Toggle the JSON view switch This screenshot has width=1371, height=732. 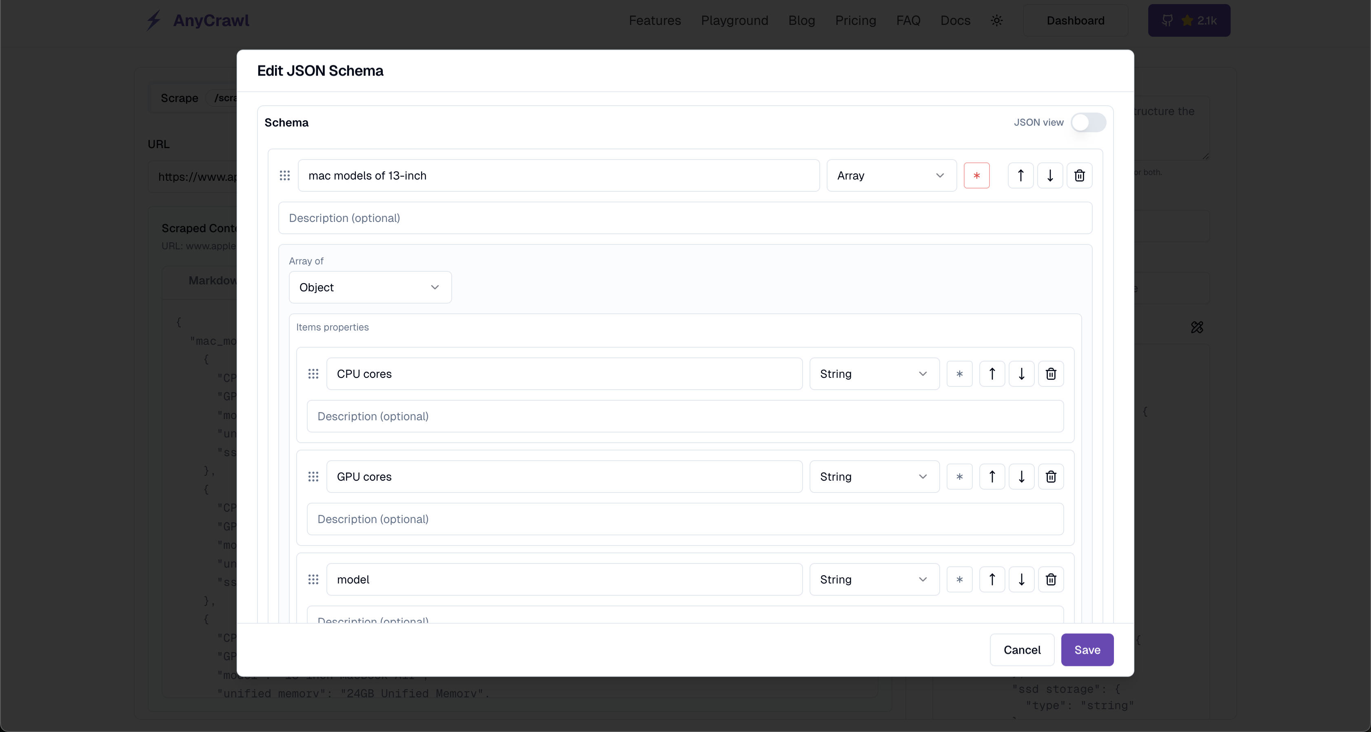pyautogui.click(x=1088, y=122)
